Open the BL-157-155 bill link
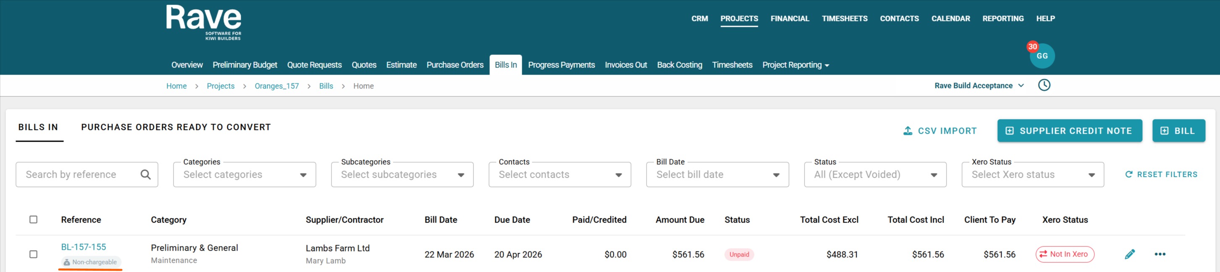The image size is (1220, 272). pyautogui.click(x=83, y=247)
